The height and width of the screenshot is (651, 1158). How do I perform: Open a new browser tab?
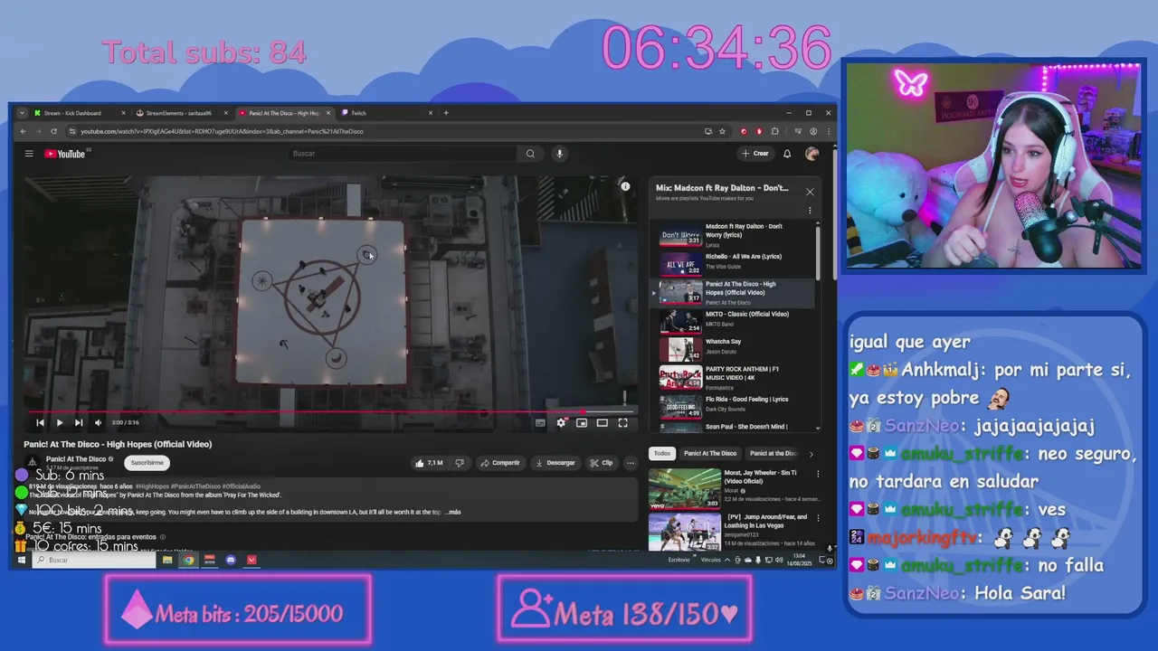pyautogui.click(x=446, y=113)
